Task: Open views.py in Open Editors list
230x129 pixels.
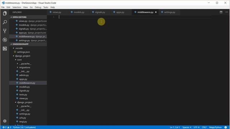Action: [28, 21]
